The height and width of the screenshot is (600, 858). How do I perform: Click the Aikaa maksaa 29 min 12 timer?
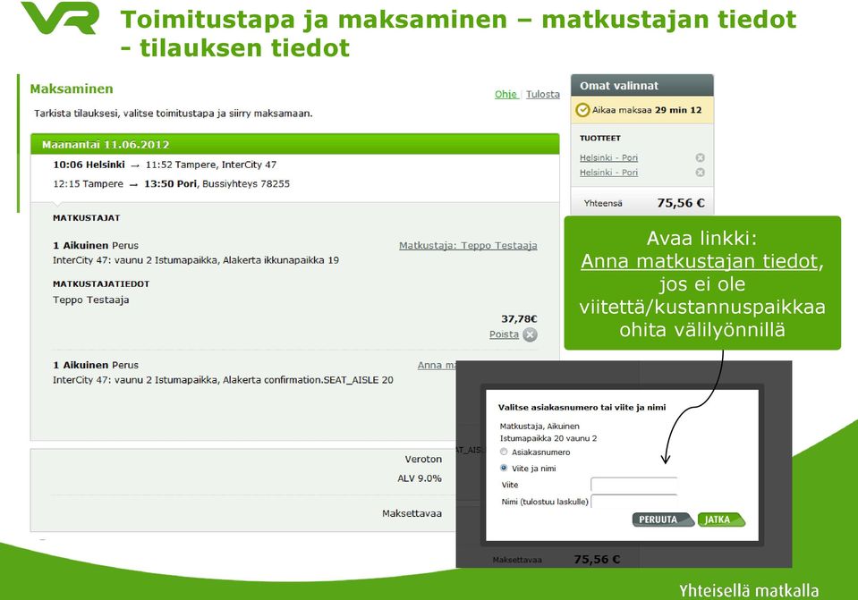[646, 110]
